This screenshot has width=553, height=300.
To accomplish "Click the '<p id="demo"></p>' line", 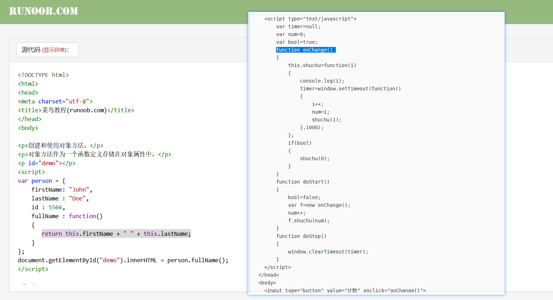I will pos(47,163).
